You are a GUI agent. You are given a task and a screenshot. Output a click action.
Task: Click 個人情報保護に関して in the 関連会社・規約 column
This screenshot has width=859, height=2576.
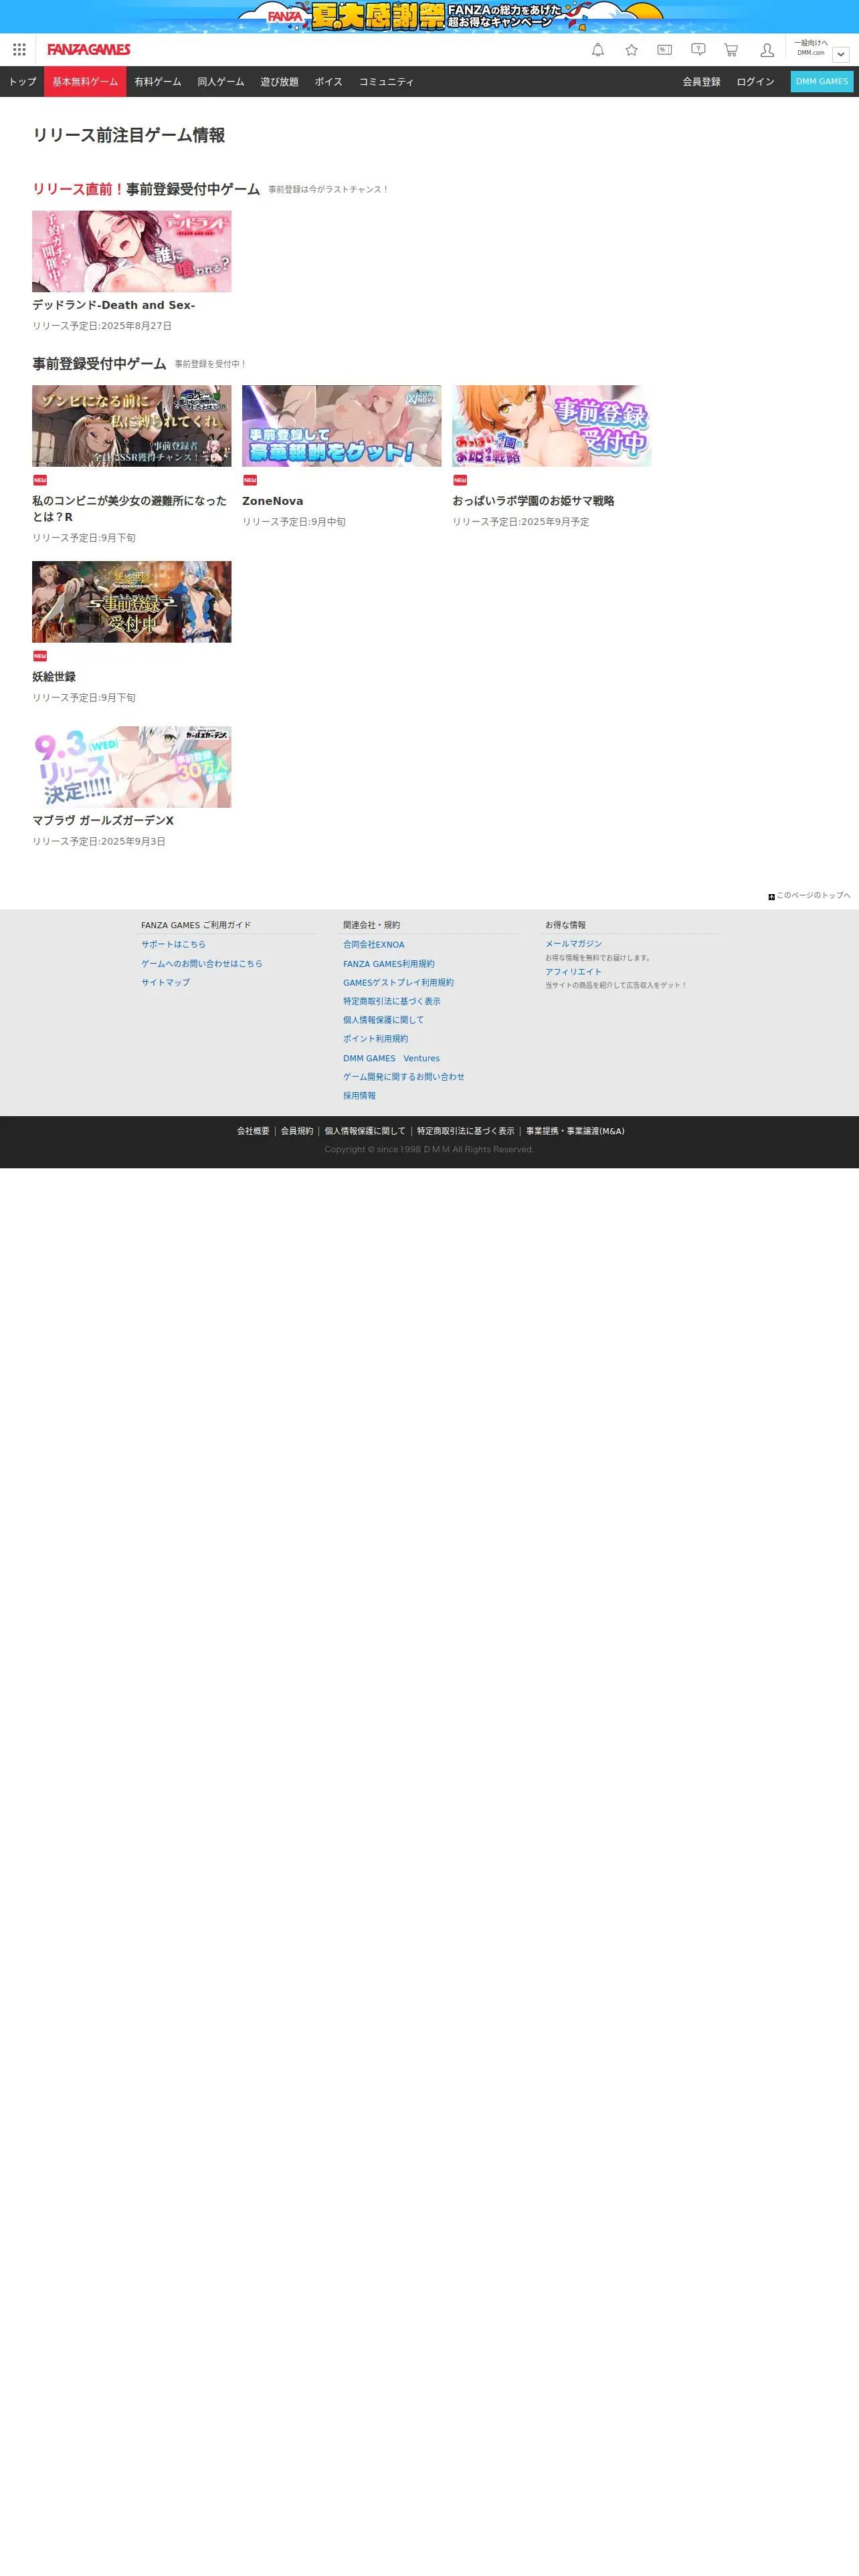(x=384, y=1021)
